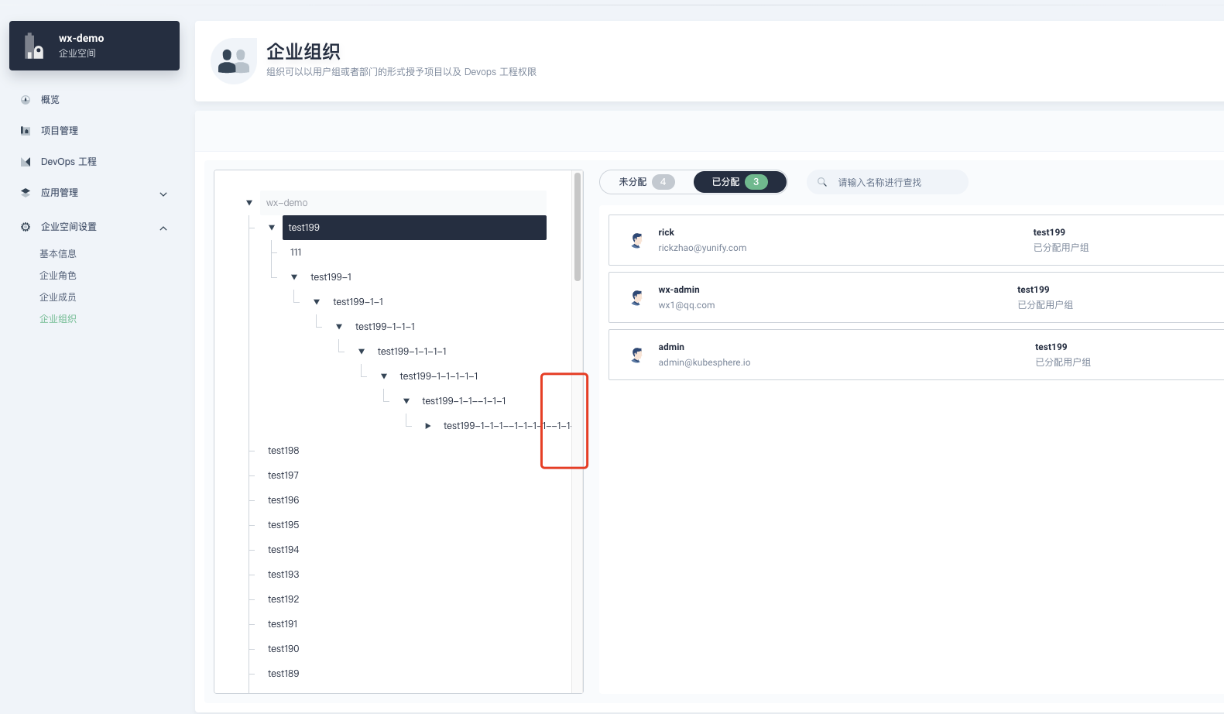Image resolution: width=1224 pixels, height=714 pixels.
Task: Select the test199-1-1-1-1-1 tree node
Action: 439,376
